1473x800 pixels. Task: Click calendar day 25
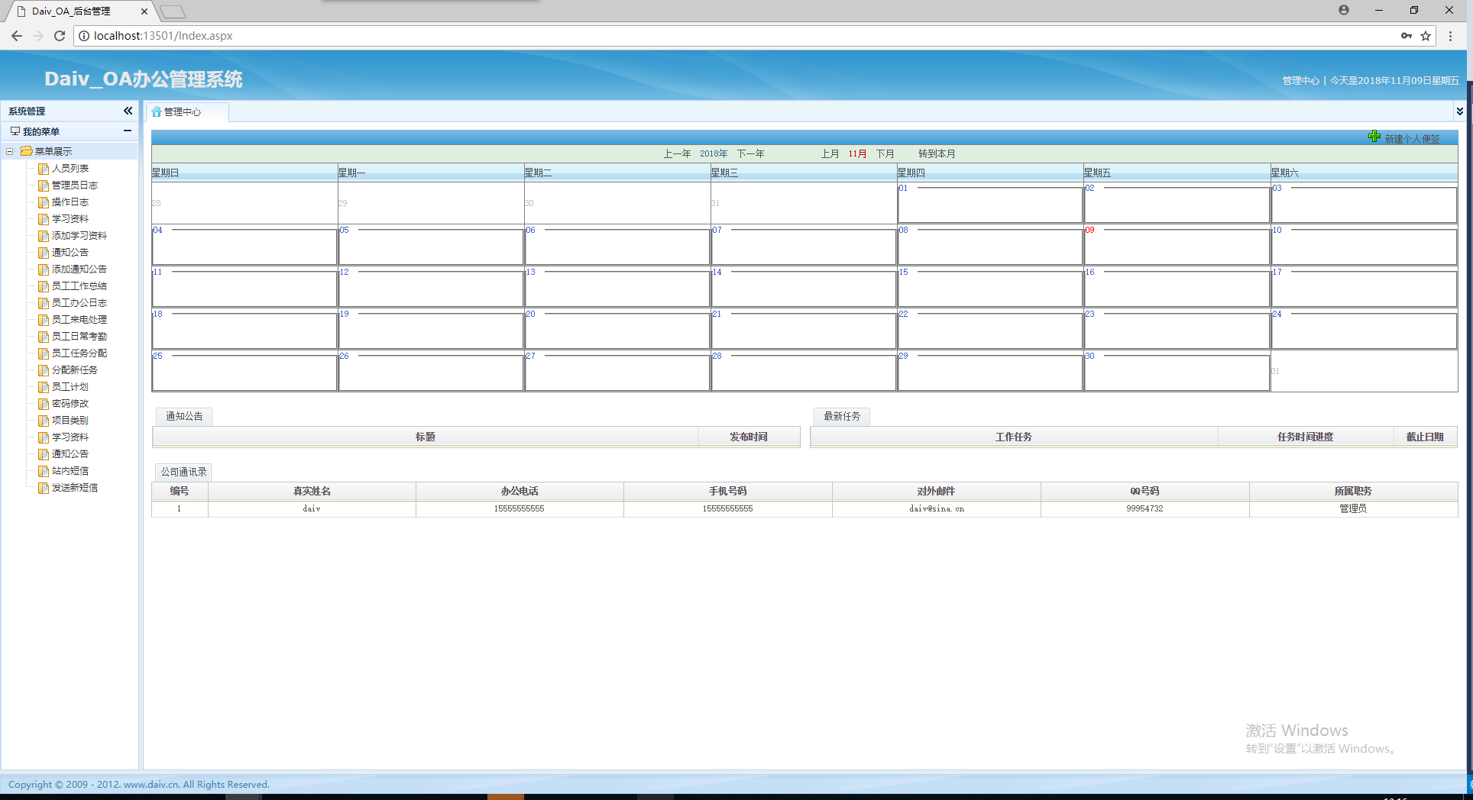157,356
